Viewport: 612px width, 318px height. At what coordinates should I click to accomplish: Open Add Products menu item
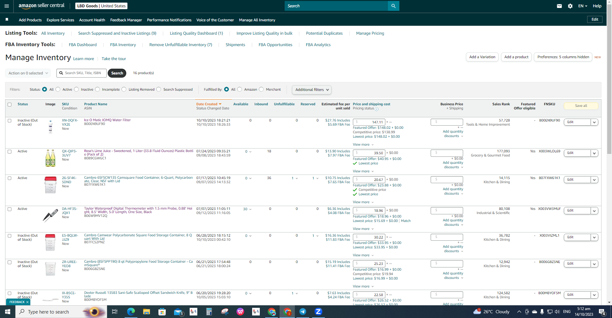30,20
